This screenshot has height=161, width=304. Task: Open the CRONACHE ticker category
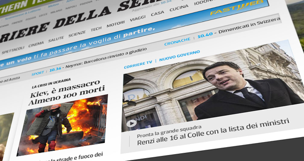tap(177, 42)
